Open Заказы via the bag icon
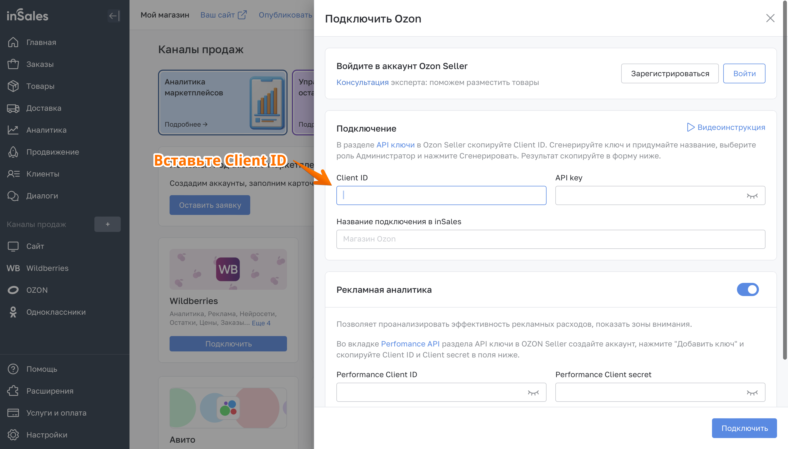The image size is (788, 449). pos(13,64)
